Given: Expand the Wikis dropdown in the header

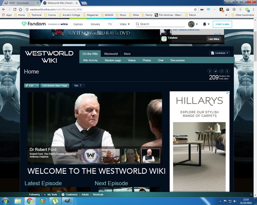Looking at the screenshot, I should [x=125, y=24].
